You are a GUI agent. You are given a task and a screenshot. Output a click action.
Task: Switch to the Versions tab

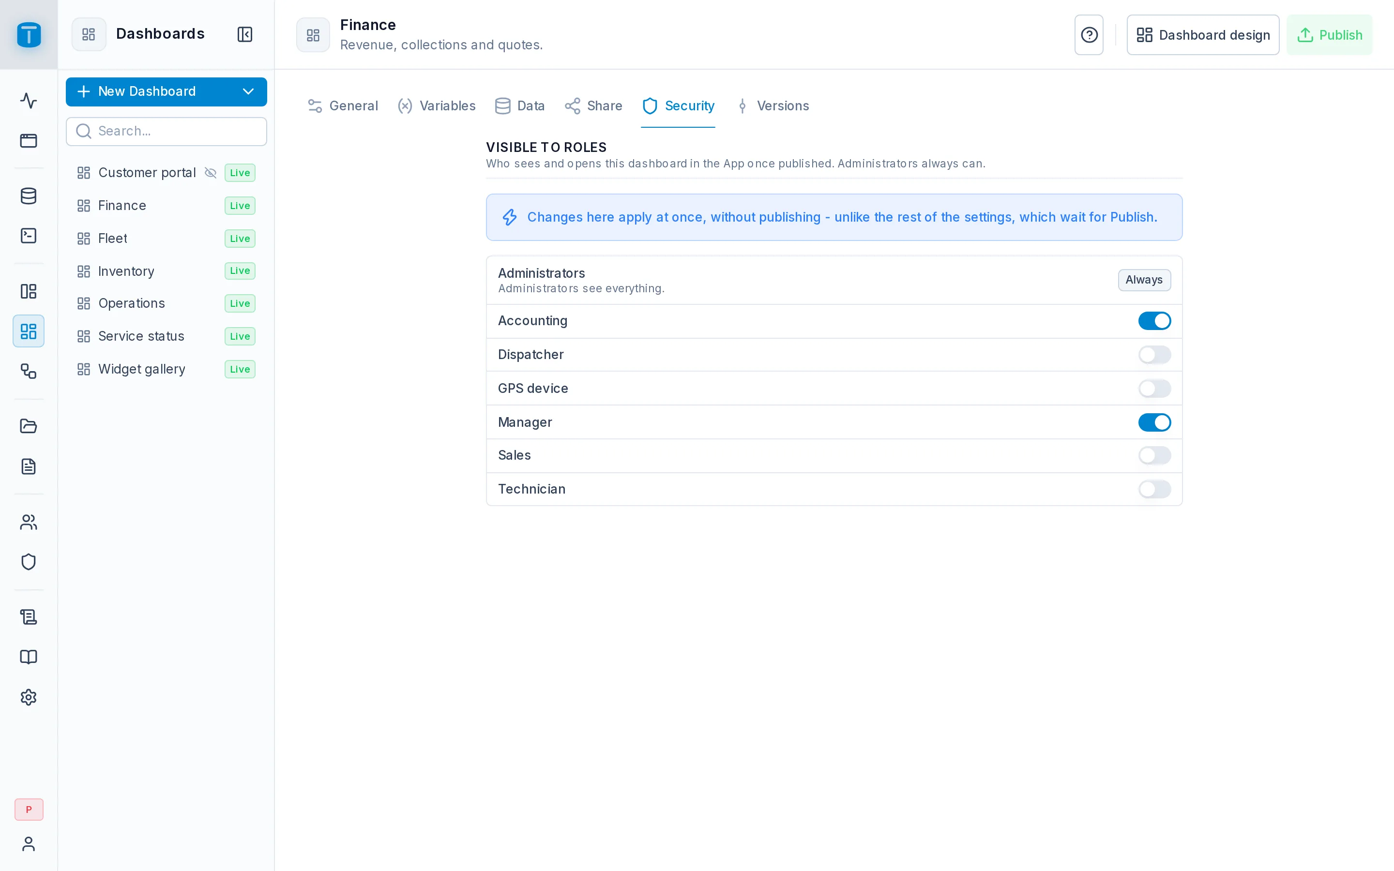772,106
